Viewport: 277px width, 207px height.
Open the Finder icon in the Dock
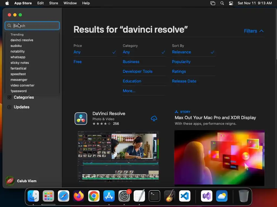33,196
